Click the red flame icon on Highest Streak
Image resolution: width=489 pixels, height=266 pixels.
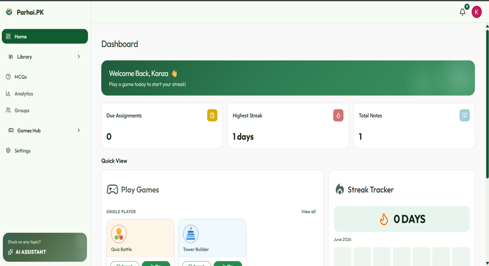coord(338,115)
